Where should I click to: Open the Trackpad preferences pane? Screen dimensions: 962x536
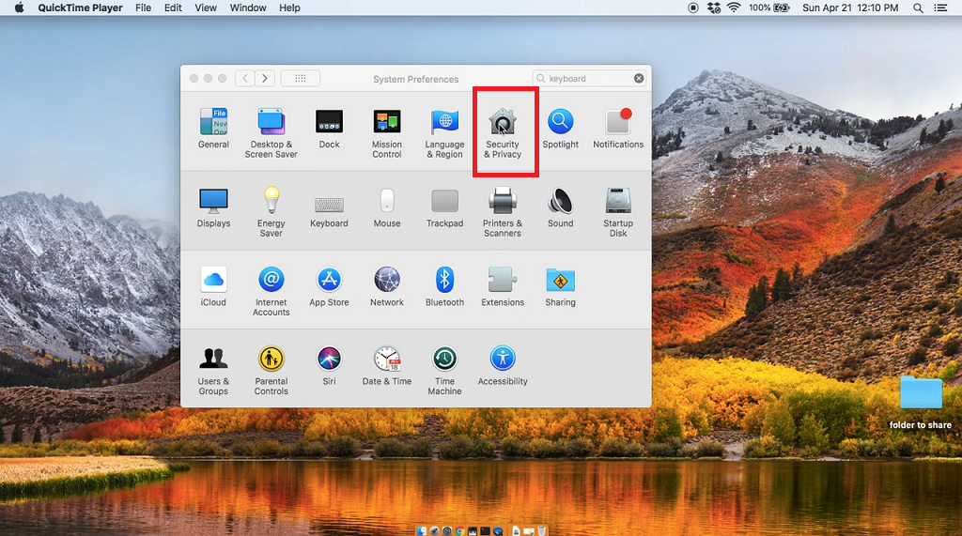tap(444, 207)
